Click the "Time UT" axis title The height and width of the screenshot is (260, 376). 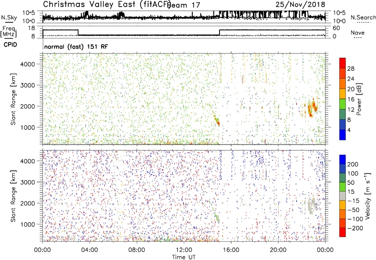pos(184,257)
